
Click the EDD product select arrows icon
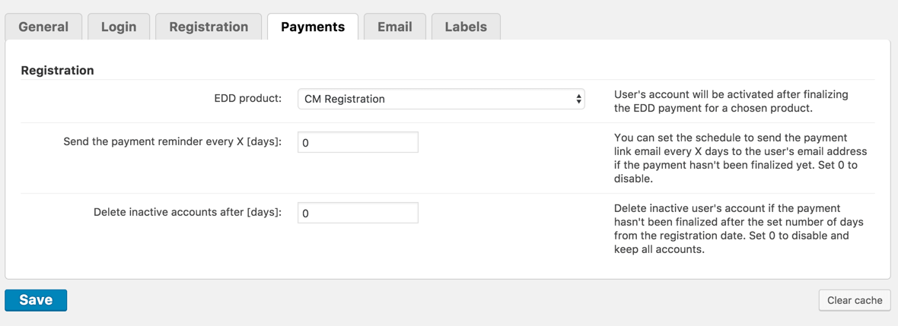578,99
